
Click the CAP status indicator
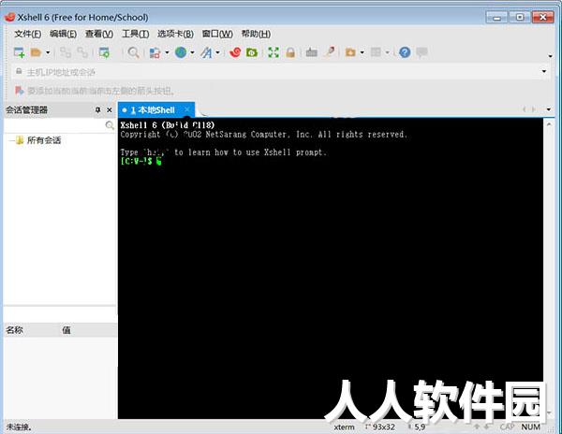(x=507, y=427)
